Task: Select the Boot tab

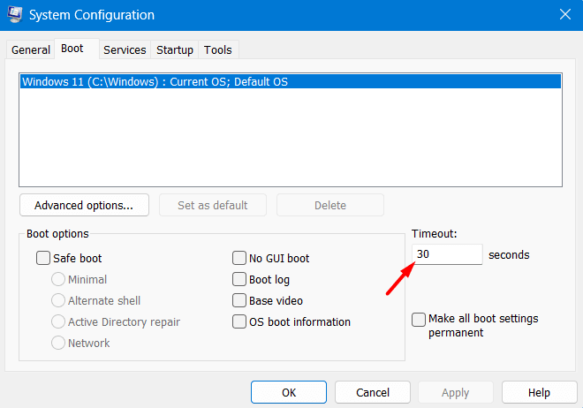Action: [x=77, y=49]
